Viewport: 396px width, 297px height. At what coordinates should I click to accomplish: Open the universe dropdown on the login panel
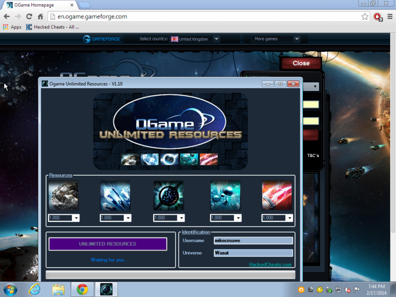point(315,87)
